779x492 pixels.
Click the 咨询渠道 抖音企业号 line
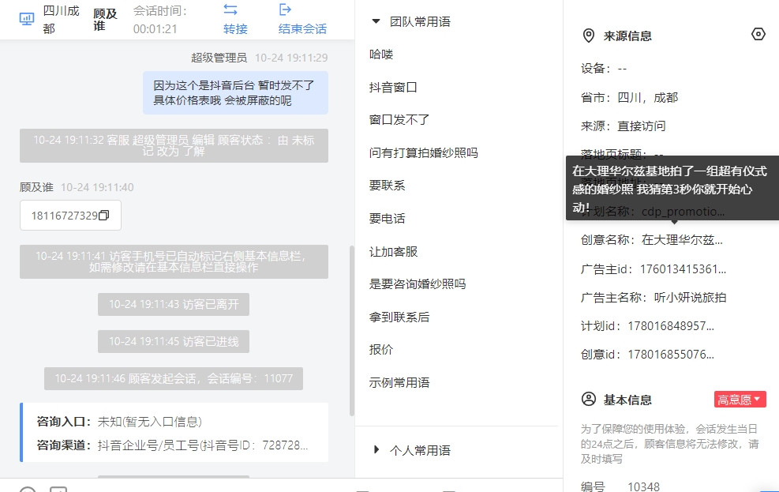click(172, 445)
